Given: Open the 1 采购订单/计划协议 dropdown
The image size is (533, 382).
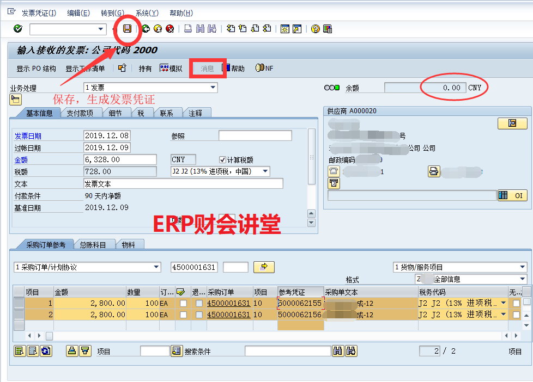Looking at the screenshot, I should pyautogui.click(x=157, y=267).
